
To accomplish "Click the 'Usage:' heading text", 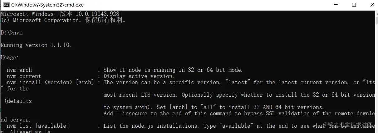I will pos(10,57).
